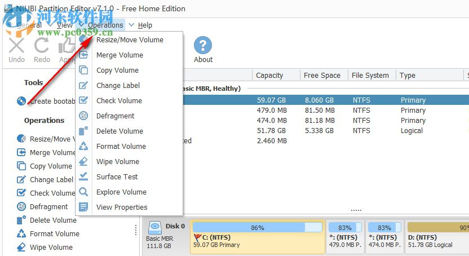Click sidebar Delete Volume icon
This screenshot has height=256, width=469.
coord(21,220)
